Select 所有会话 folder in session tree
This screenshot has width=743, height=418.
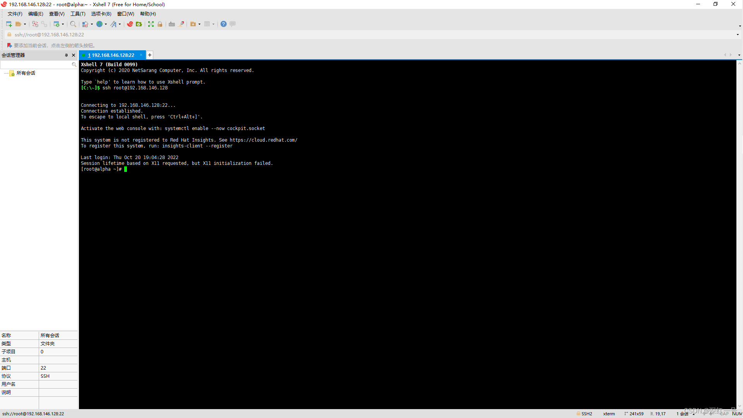pos(26,73)
